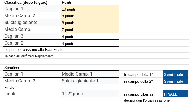189x103 pixels.
Task: Click 'Le prime 4 passano alle Fasi Finali'
Action: (33, 49)
